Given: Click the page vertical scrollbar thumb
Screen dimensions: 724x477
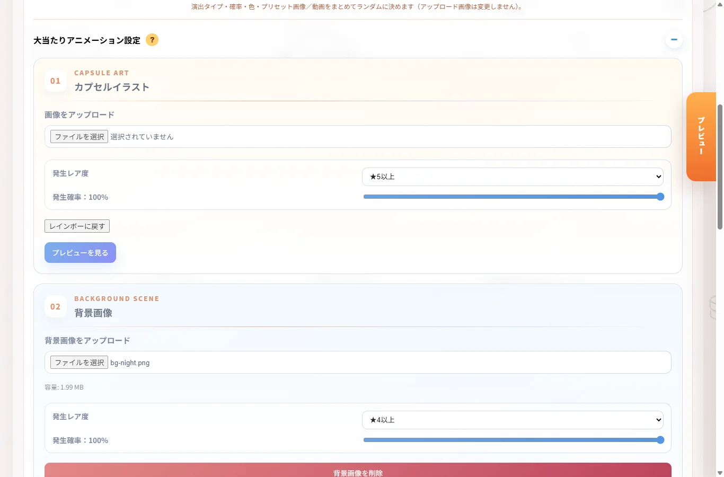Looking at the screenshot, I should point(720,167).
